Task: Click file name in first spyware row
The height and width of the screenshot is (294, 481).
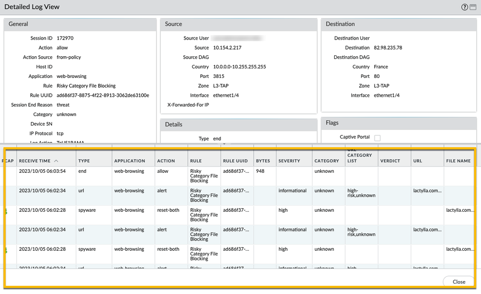Action: (x=460, y=210)
